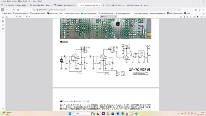Open the www.qsl.net bookmark
The width and height of the screenshot is (206, 116).
tap(123, 13)
